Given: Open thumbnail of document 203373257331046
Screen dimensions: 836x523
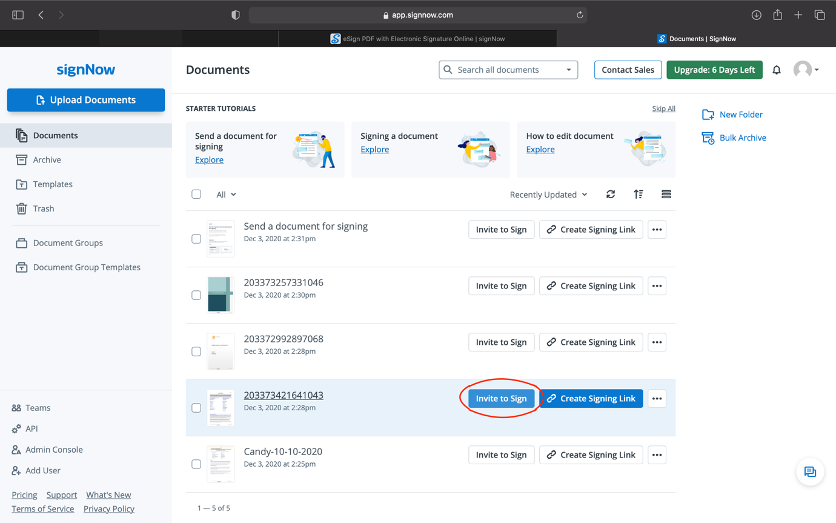Looking at the screenshot, I should pos(221,295).
